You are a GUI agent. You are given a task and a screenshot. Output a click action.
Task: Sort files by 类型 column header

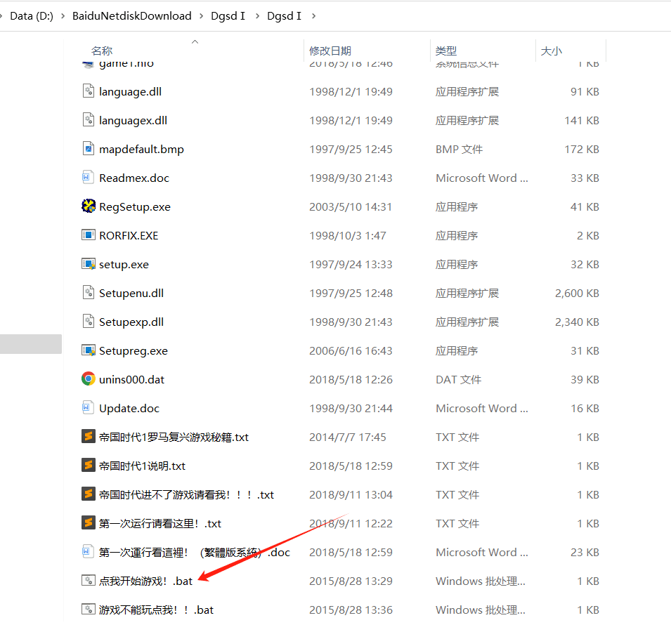point(446,51)
